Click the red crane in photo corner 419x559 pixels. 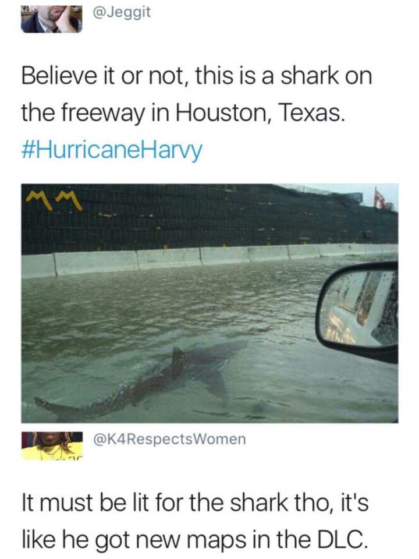tap(380, 198)
